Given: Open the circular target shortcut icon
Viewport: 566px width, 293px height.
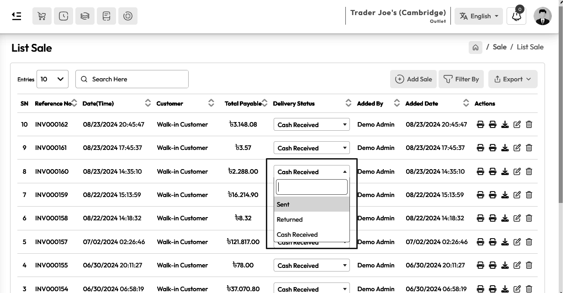Looking at the screenshot, I should 128,16.
